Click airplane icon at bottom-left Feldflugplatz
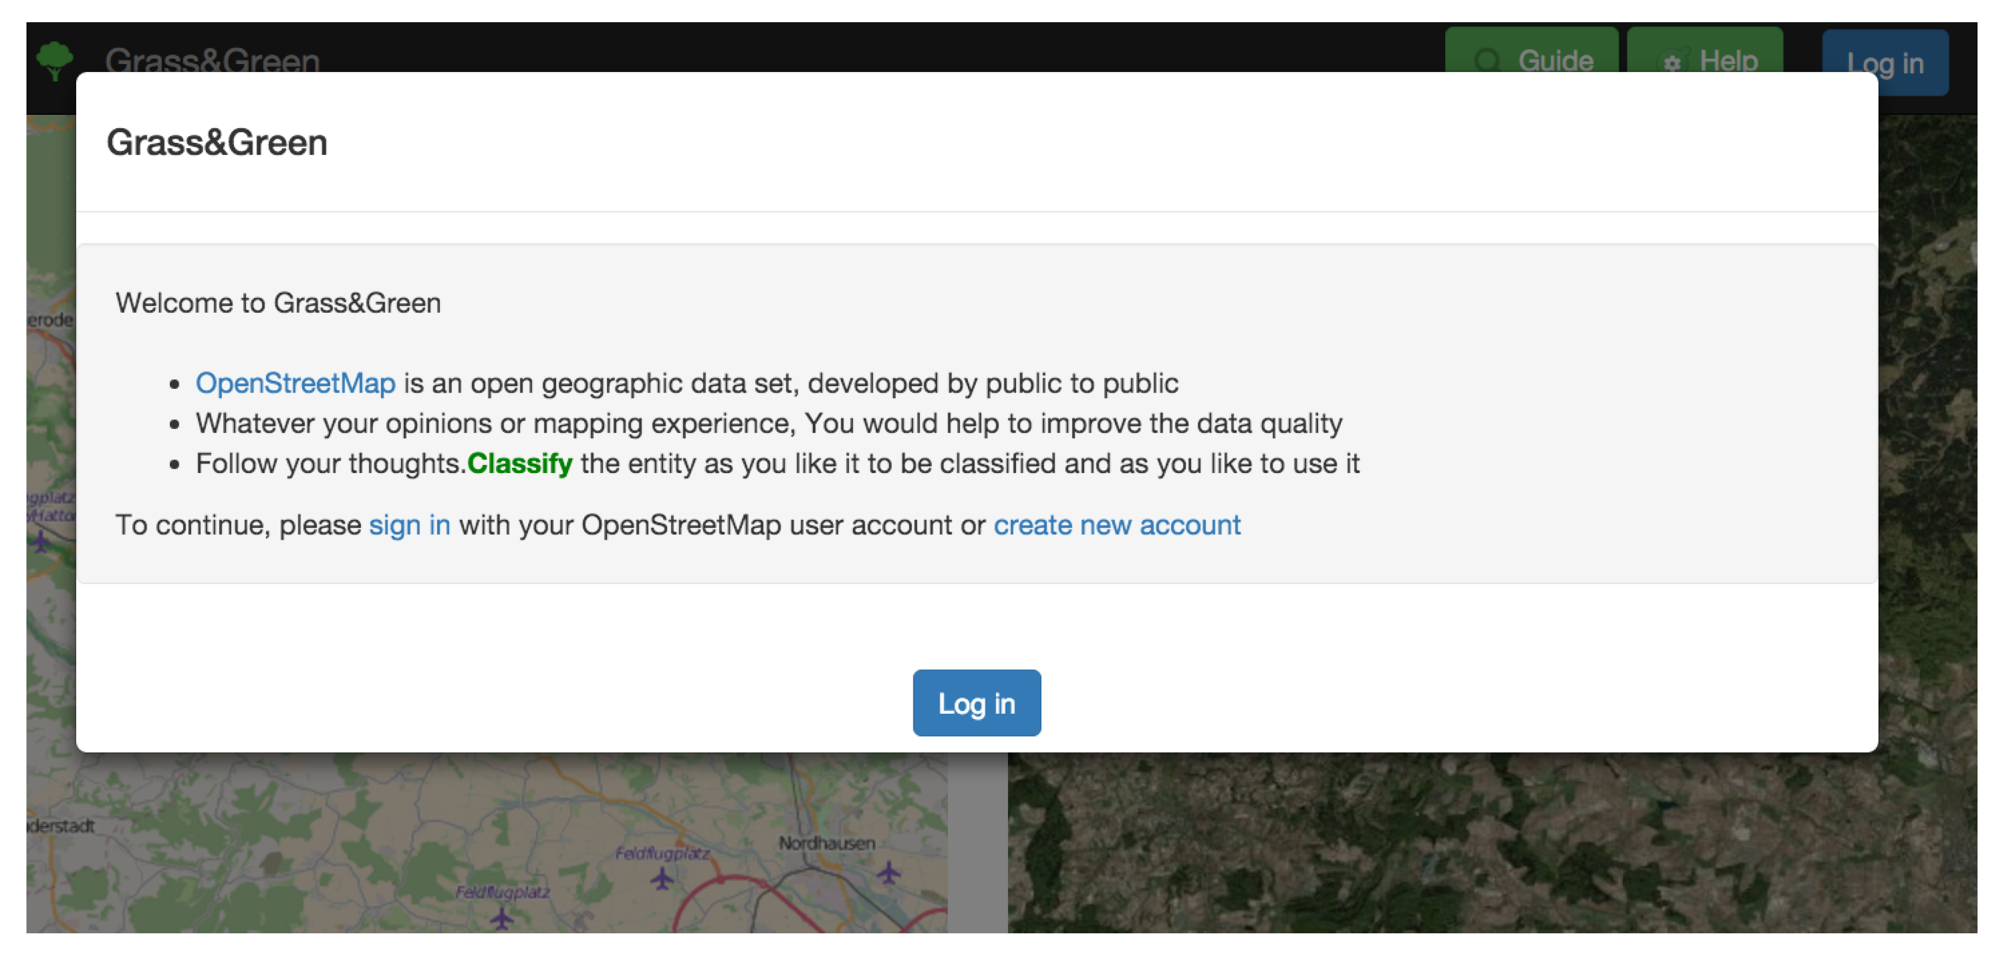This screenshot has height=964, width=2004. coord(502,919)
